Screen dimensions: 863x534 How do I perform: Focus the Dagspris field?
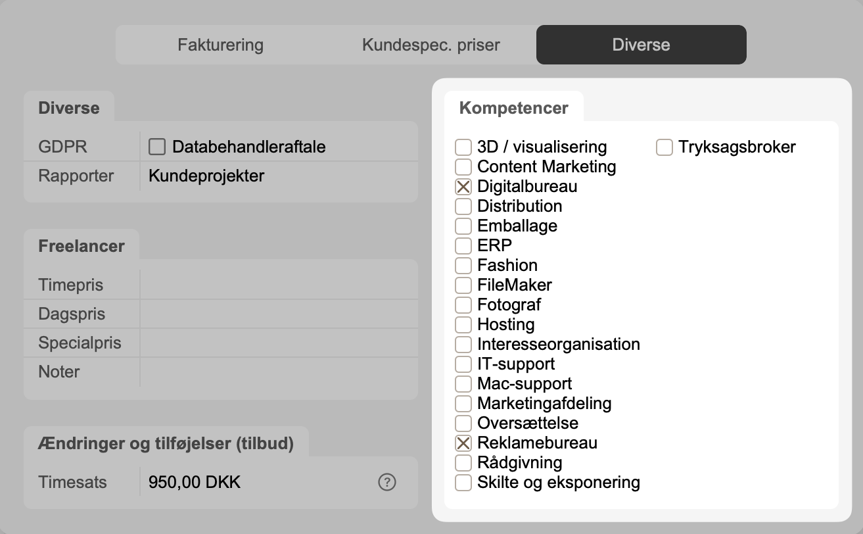(x=278, y=314)
